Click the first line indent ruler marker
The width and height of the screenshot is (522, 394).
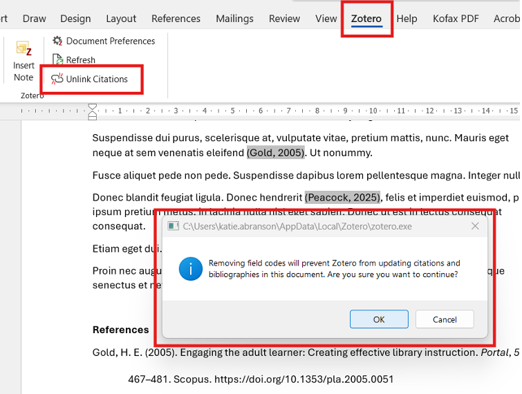point(92,107)
